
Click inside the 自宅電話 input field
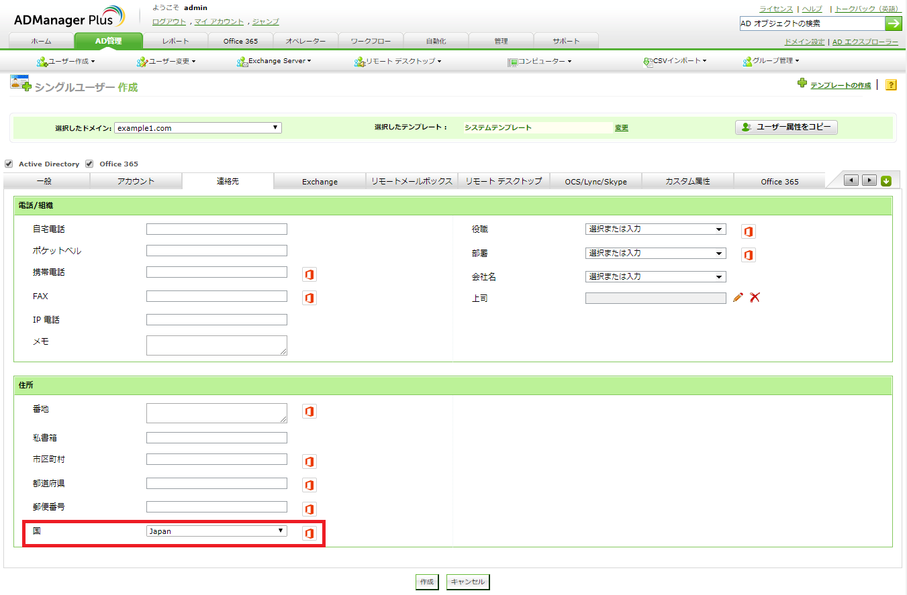click(216, 228)
